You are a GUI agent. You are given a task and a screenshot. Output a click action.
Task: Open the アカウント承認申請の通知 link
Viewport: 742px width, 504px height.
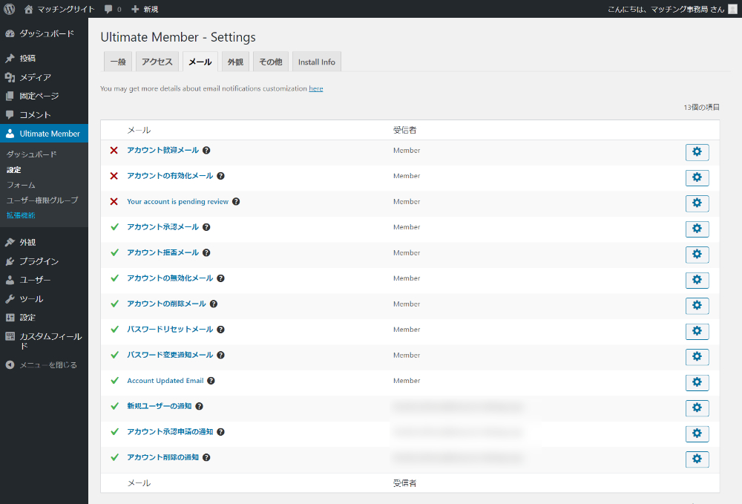[x=170, y=431]
